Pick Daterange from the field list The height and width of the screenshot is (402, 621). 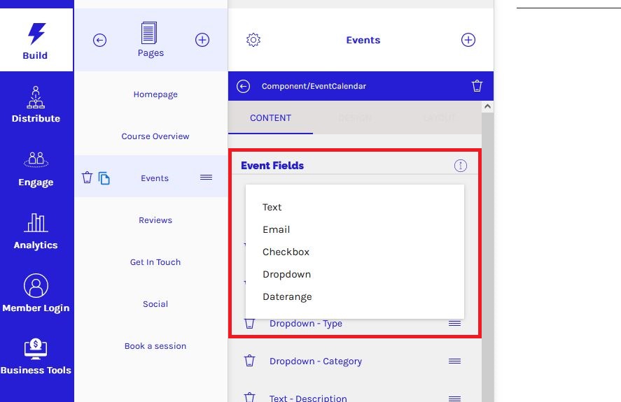[287, 296]
